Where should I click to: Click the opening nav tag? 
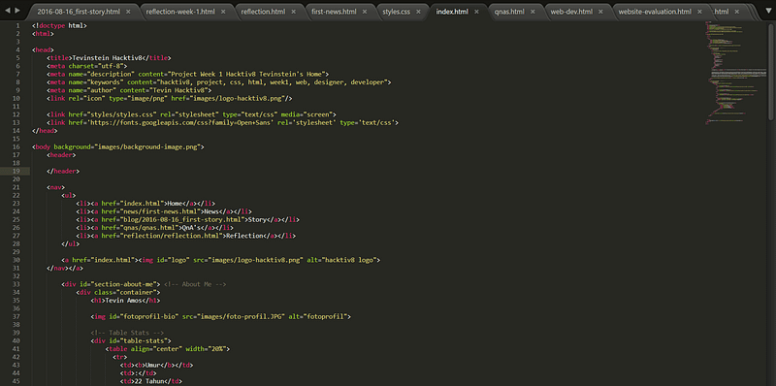click(x=56, y=187)
